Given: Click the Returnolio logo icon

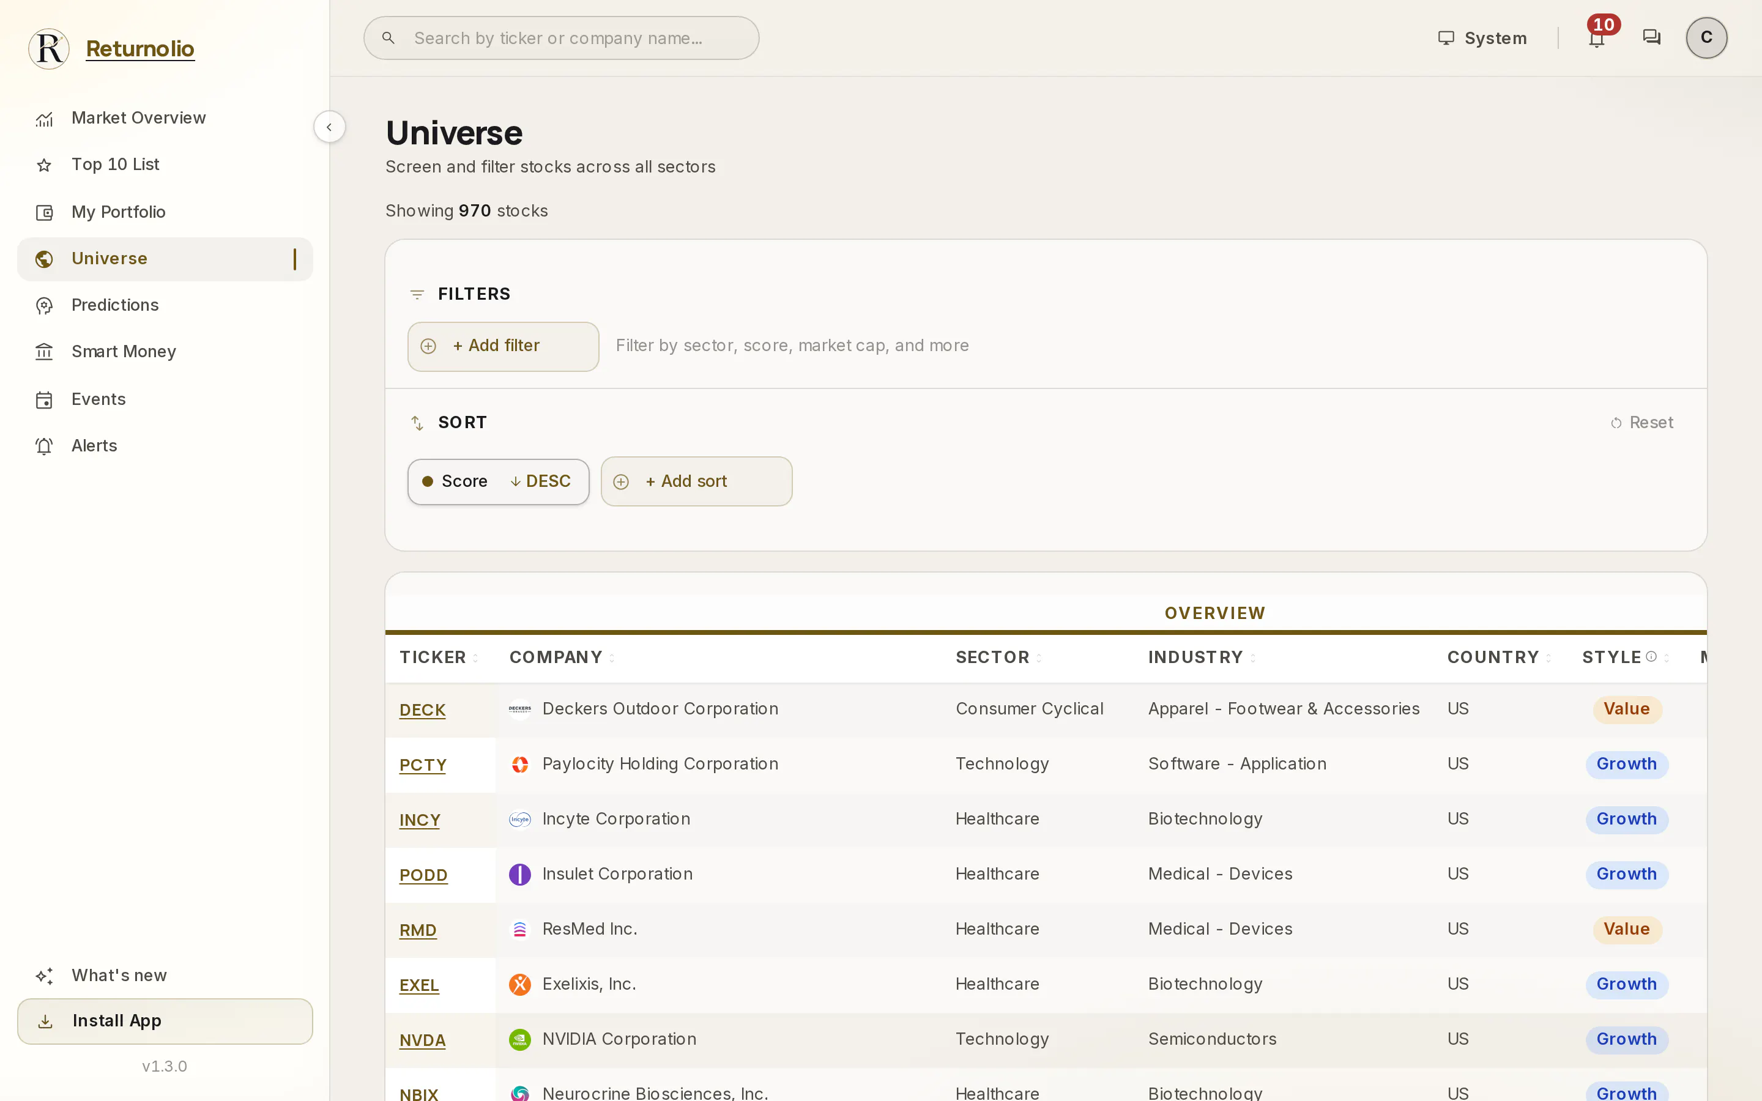Looking at the screenshot, I should [x=49, y=49].
